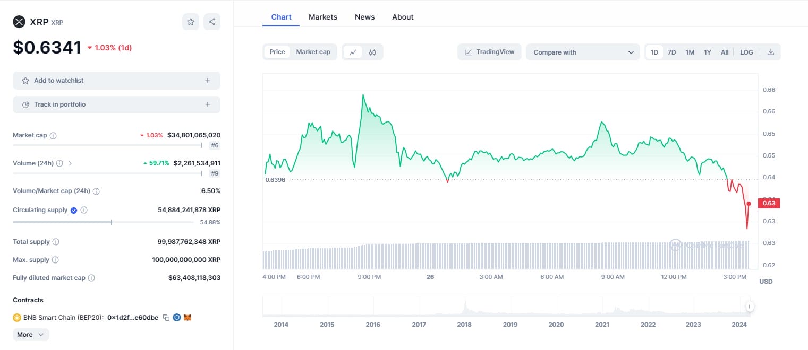This screenshot has height=350, width=808.
Task: Open the News tab
Action: (364, 17)
